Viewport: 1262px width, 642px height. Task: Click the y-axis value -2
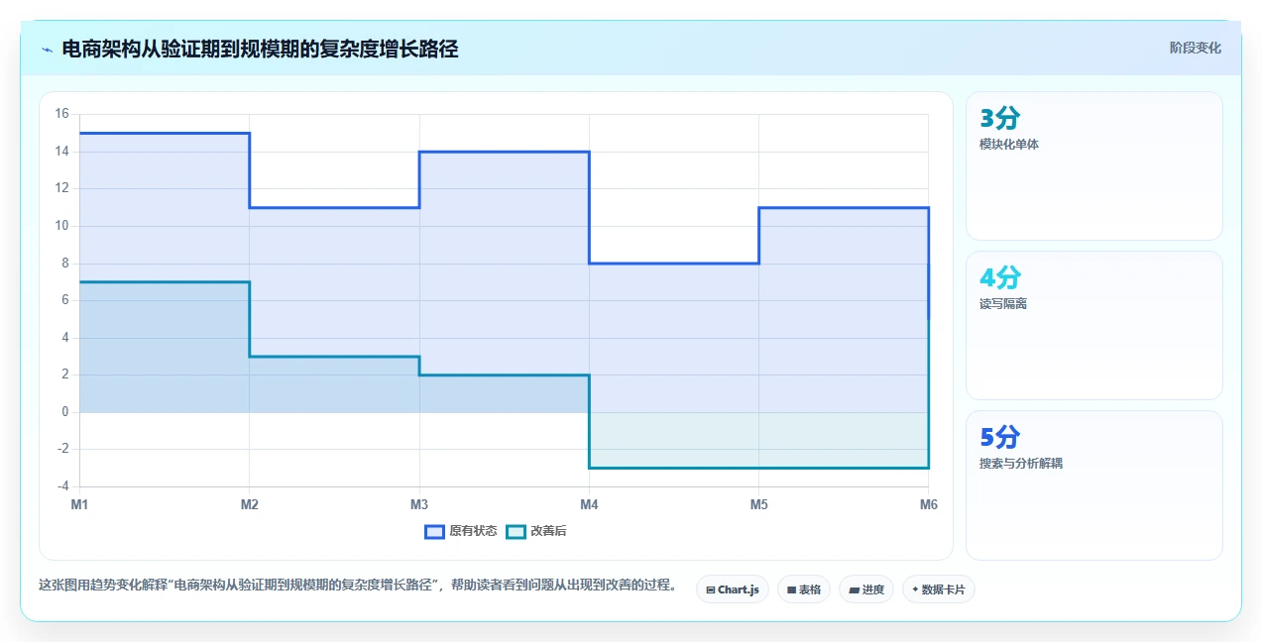pos(62,449)
